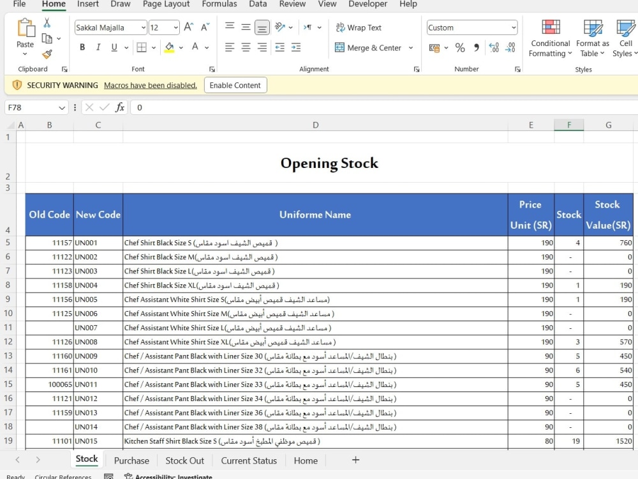
Task: Toggle Italic formatting
Action: point(98,47)
